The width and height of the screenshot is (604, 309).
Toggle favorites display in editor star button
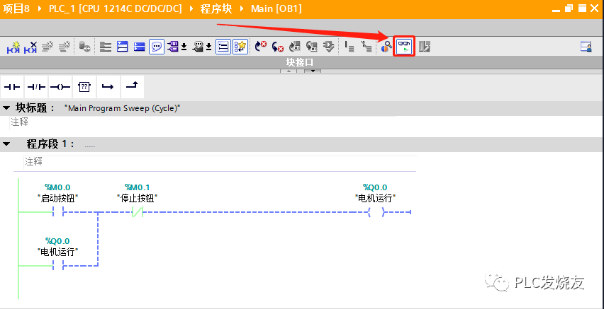240,47
